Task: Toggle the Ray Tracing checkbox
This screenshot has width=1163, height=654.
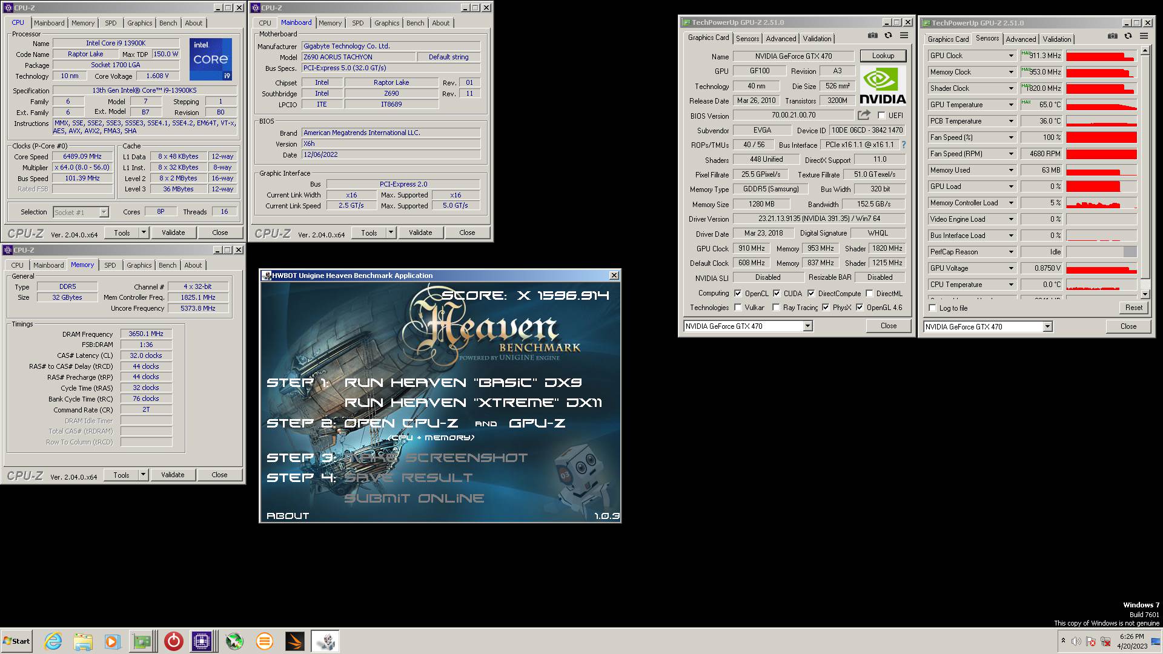Action: coord(776,307)
